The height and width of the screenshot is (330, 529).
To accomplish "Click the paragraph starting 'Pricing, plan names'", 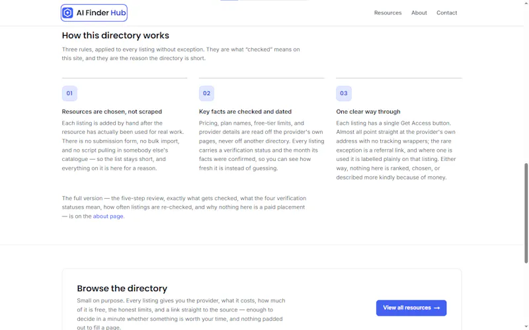I will point(261,145).
